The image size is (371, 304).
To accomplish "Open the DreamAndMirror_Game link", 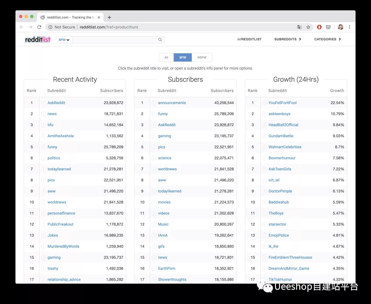I will (289, 268).
